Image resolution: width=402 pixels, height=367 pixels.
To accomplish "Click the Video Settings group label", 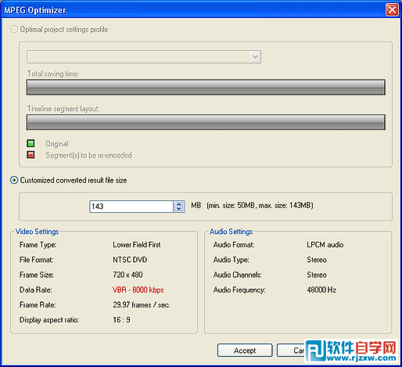I will (37, 232).
